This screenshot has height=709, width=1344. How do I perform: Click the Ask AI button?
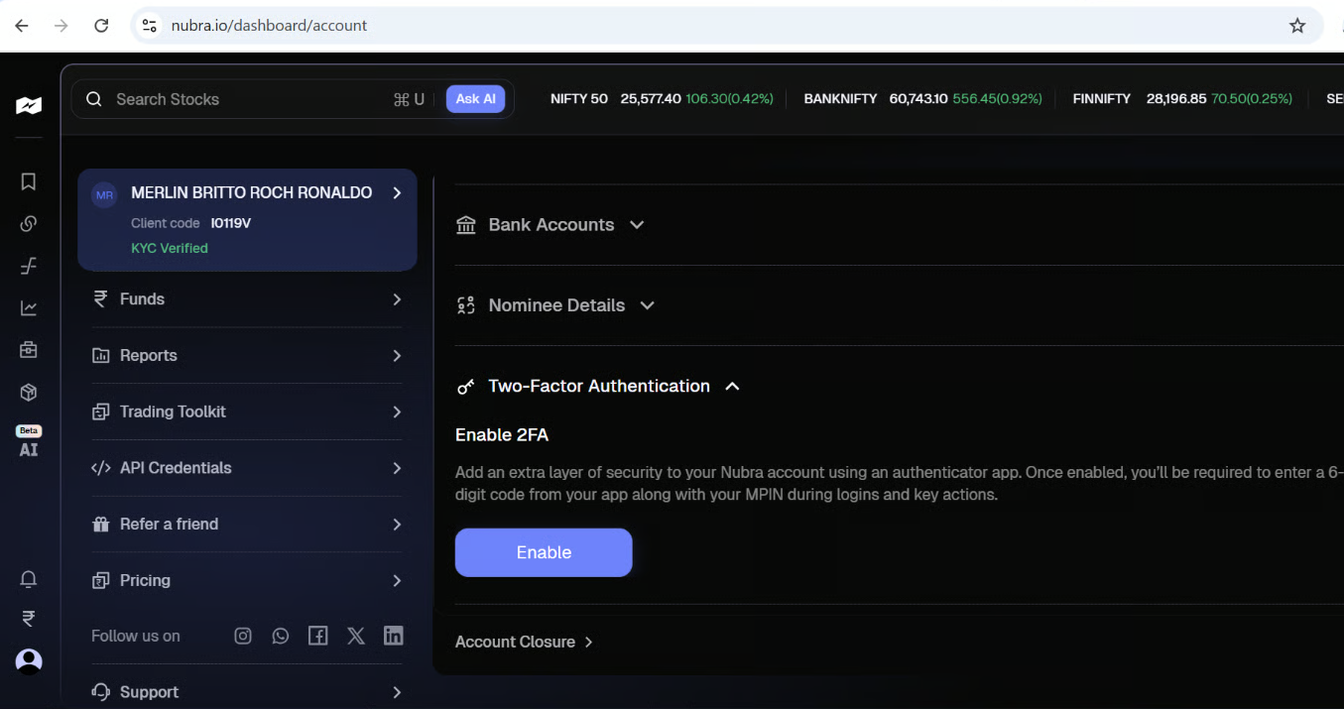[x=476, y=99]
